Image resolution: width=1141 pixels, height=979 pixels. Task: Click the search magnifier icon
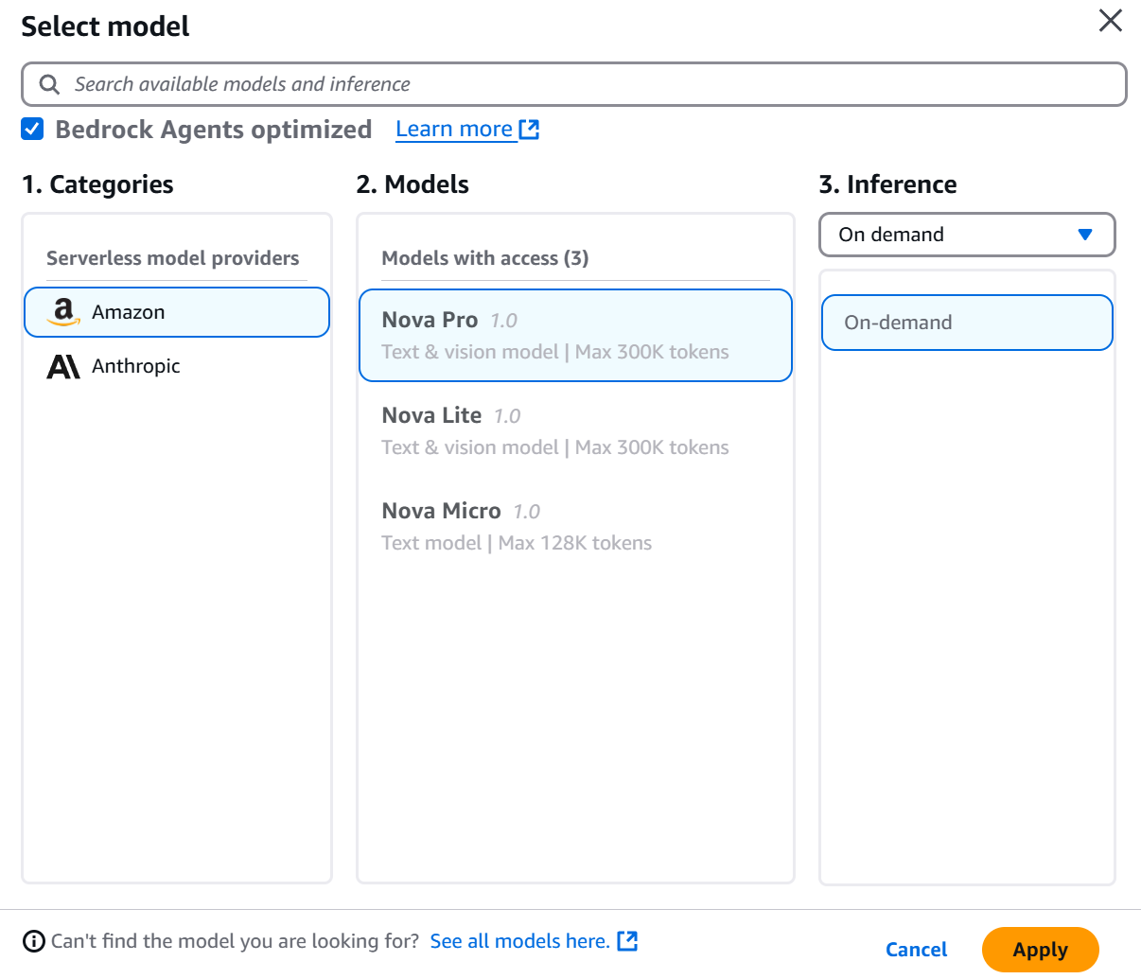click(49, 84)
